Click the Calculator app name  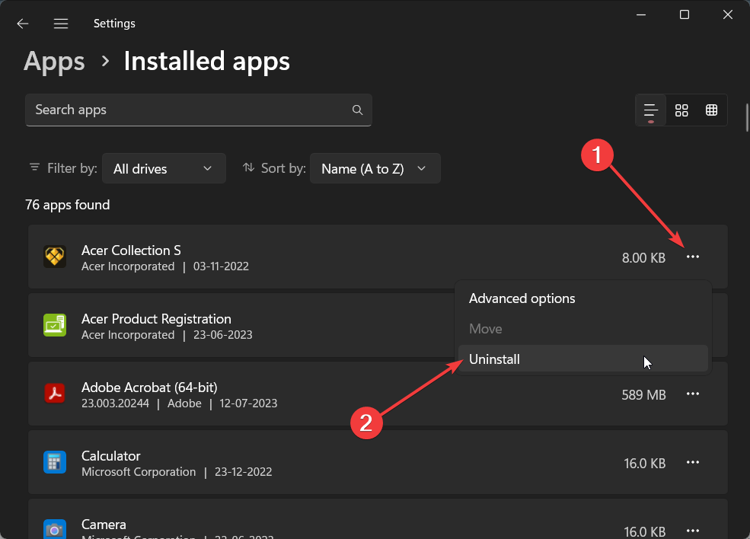point(111,456)
